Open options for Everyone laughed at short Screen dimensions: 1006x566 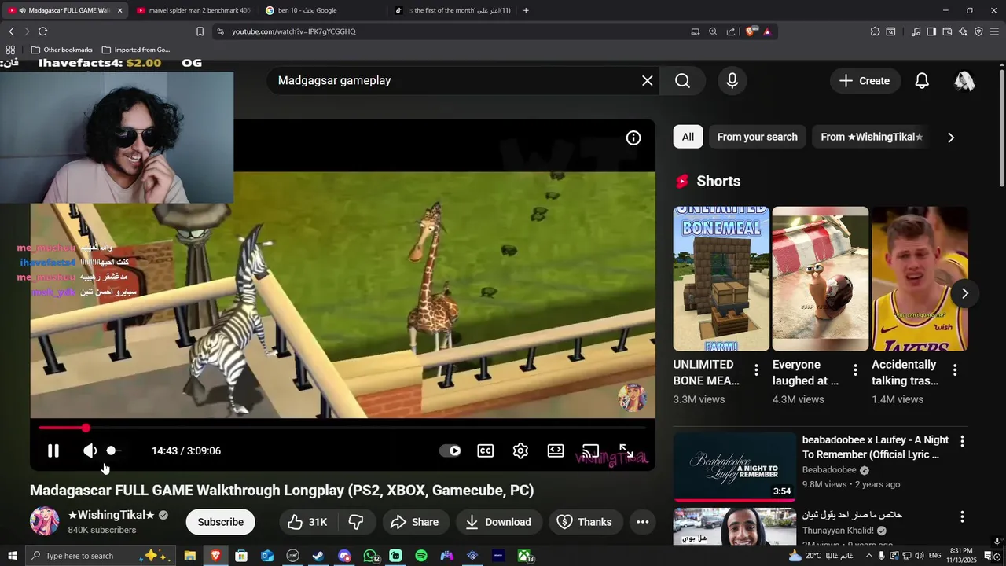(855, 369)
